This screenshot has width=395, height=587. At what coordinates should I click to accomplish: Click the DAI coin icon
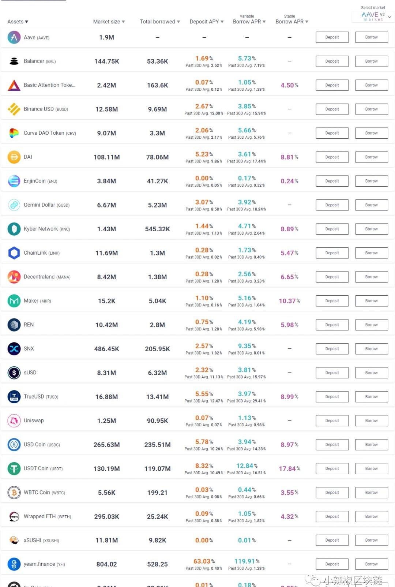pyautogui.click(x=14, y=157)
